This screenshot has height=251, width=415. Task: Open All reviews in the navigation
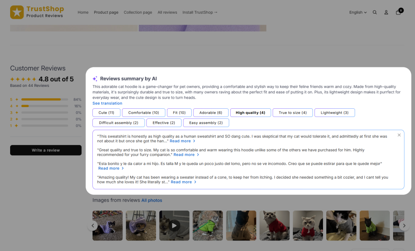[167, 13]
